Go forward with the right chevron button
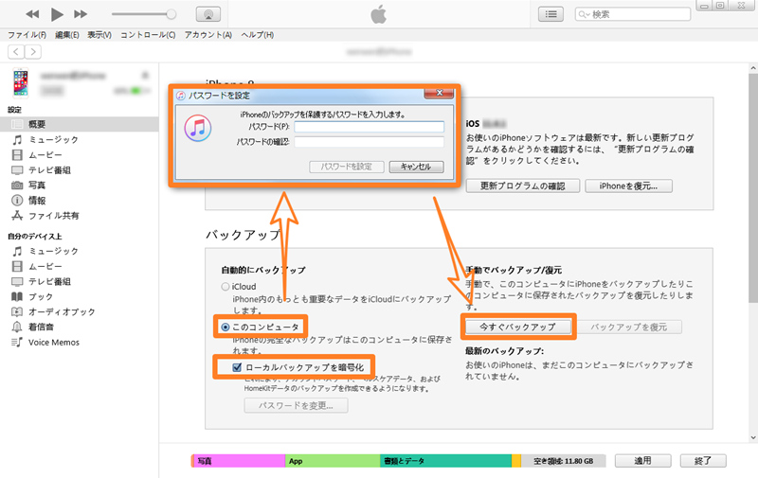758x478 pixels. tap(33, 52)
